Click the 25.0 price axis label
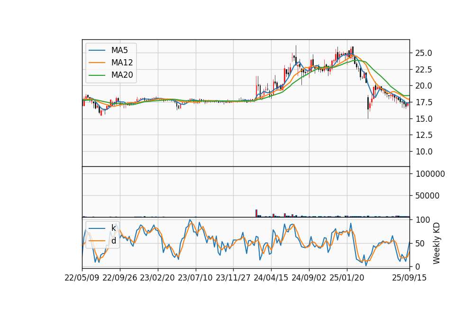The width and height of the screenshot is (455, 327). click(424, 53)
